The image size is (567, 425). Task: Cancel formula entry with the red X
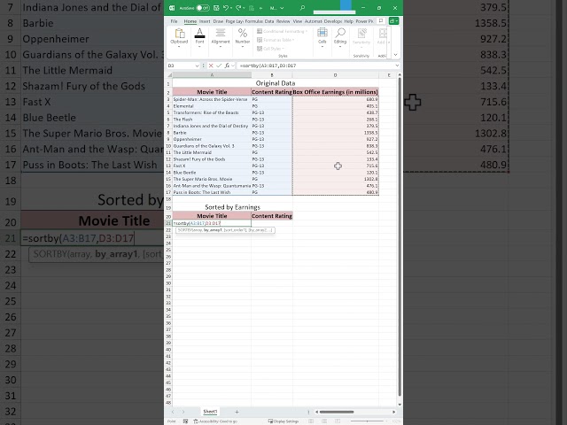click(211, 66)
